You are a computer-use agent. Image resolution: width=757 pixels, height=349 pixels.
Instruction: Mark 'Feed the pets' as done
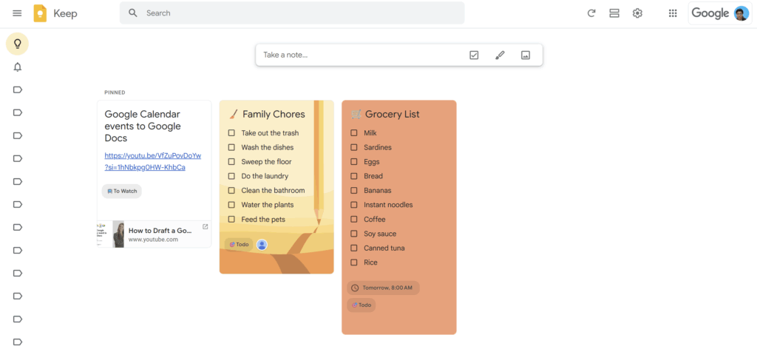pos(231,220)
